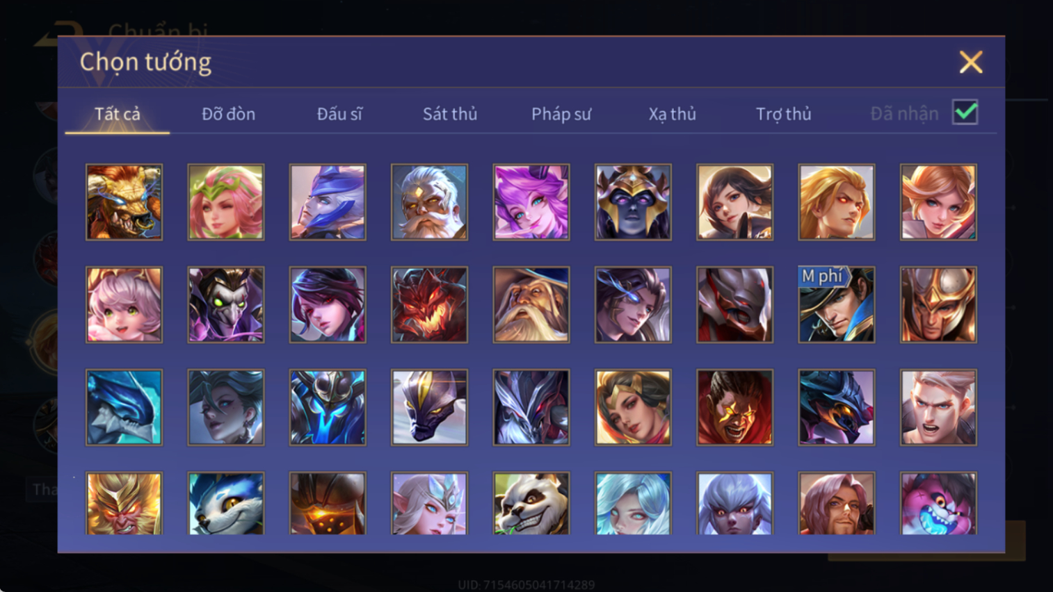Filter by 'Xạ thủ' tab
Image resolution: width=1053 pixels, height=592 pixels.
673,114
